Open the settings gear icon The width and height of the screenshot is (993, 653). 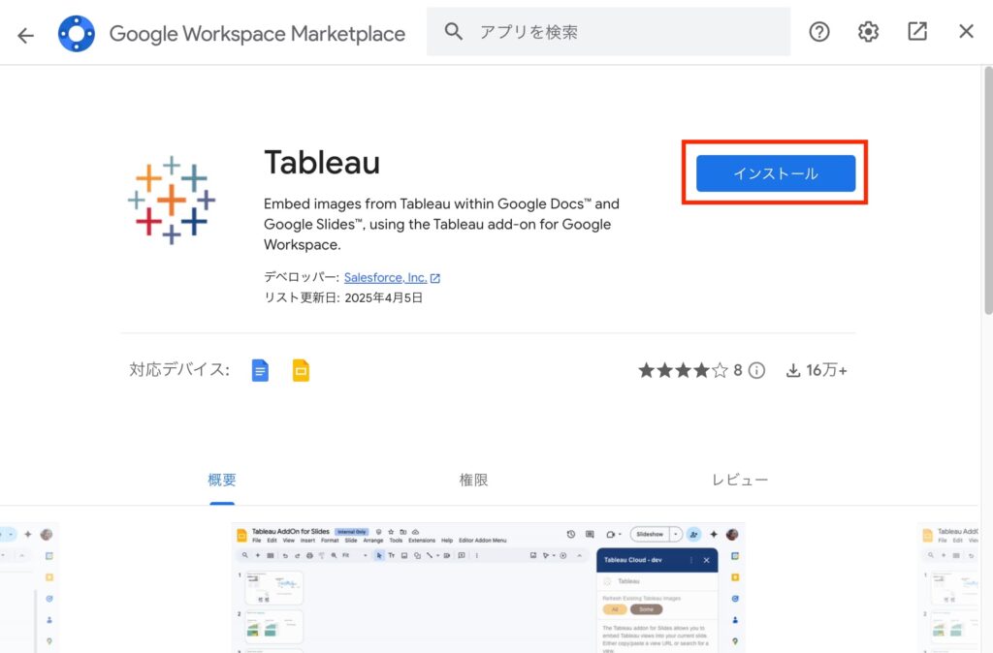(868, 32)
